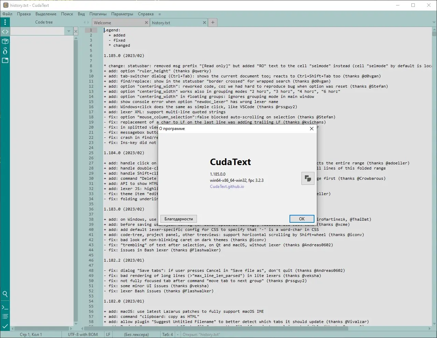Screen dimensions: 437x338
Task: Click the "1.182.2 (2023/01)" heading line
Action: (124, 260)
